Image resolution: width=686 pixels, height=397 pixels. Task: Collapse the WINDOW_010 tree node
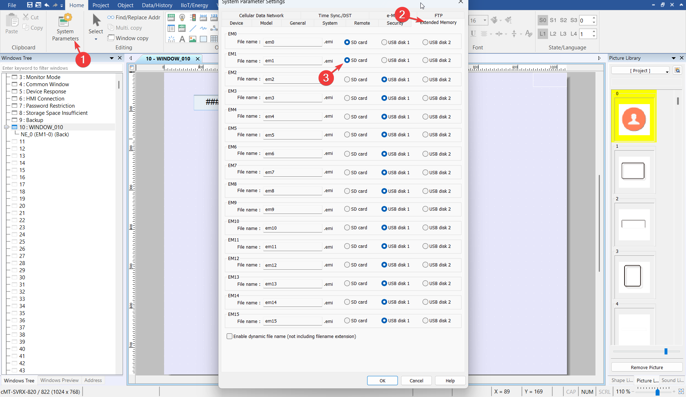coord(7,127)
